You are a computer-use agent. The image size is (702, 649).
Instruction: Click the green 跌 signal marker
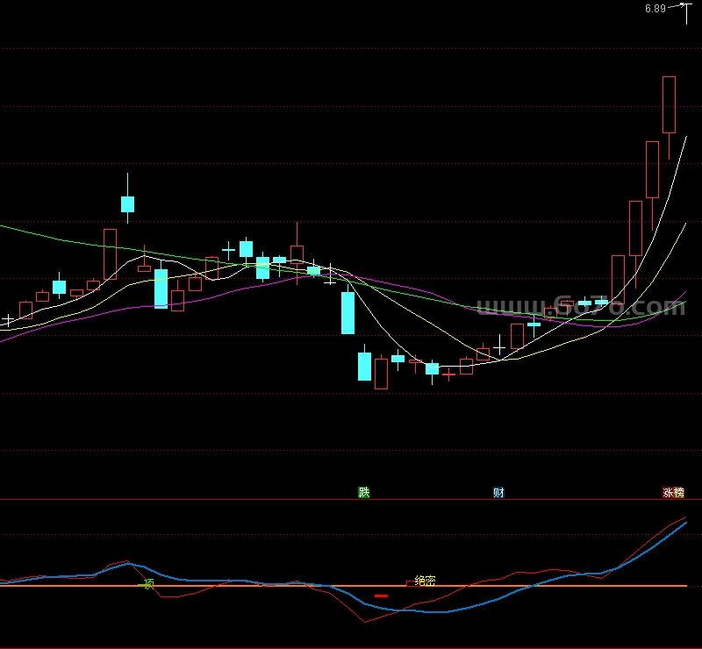pos(364,492)
